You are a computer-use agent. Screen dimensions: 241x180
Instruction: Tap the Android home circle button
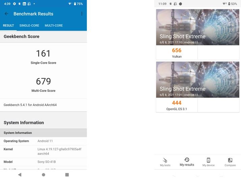click(43, 175)
